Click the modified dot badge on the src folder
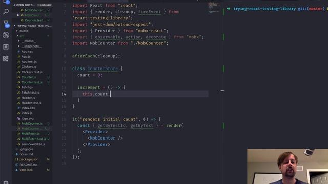The height and width of the screenshot is (184, 328). 48,36
